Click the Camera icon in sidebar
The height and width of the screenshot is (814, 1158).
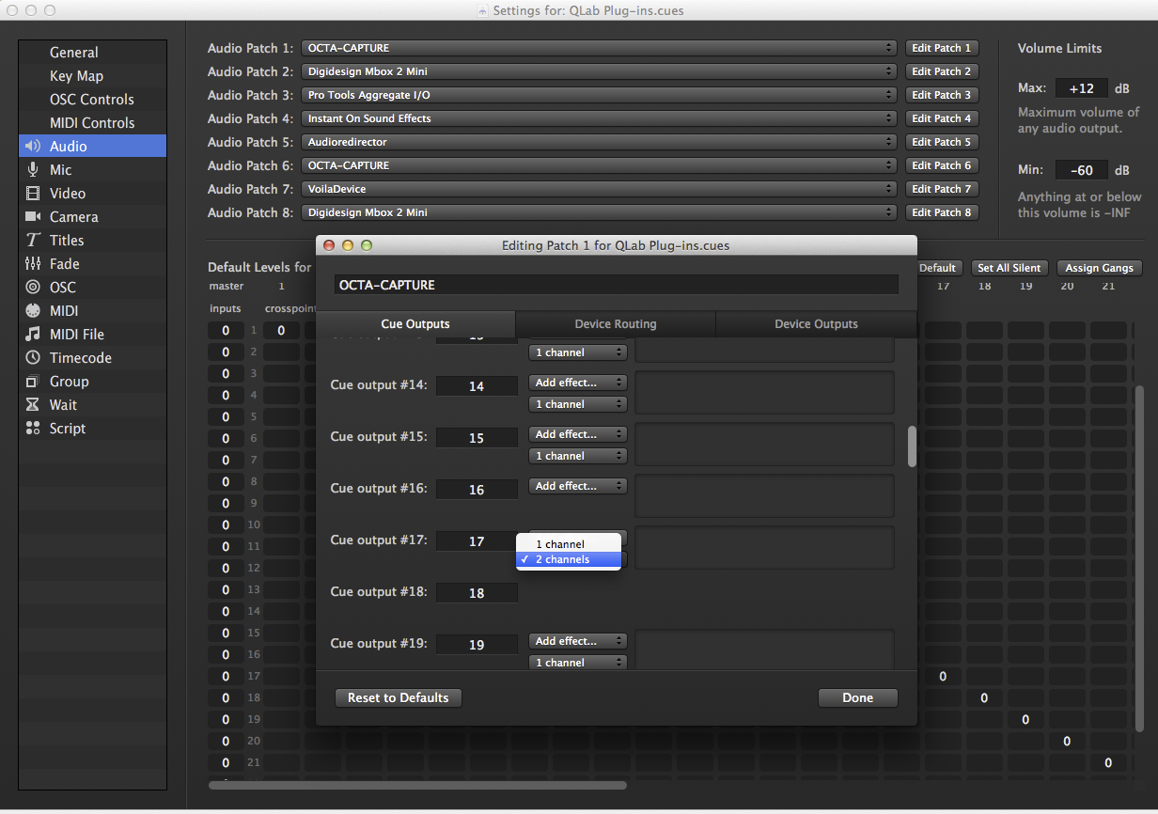(x=33, y=217)
